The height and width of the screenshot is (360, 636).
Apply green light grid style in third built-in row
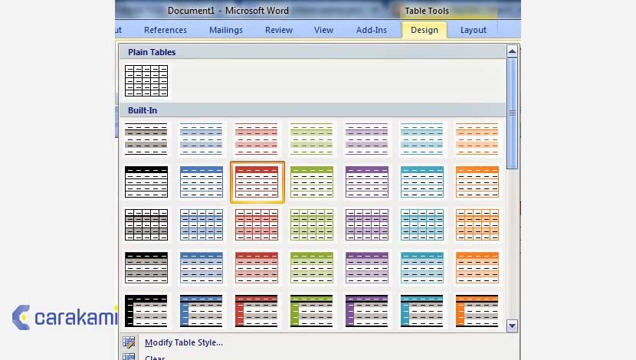click(x=312, y=224)
